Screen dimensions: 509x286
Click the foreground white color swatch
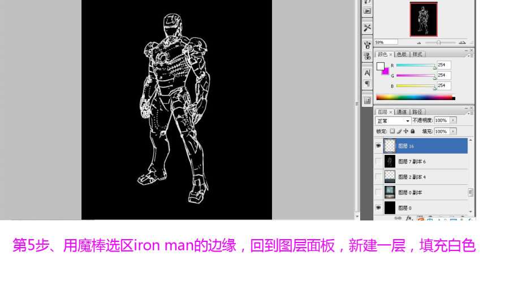[x=380, y=66]
